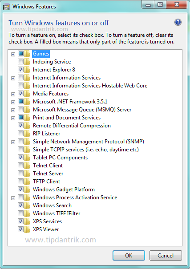The width and height of the screenshot is (190, 269).
Task: Minimize the Windows Features window
Action: pyautogui.click(x=148, y=4)
